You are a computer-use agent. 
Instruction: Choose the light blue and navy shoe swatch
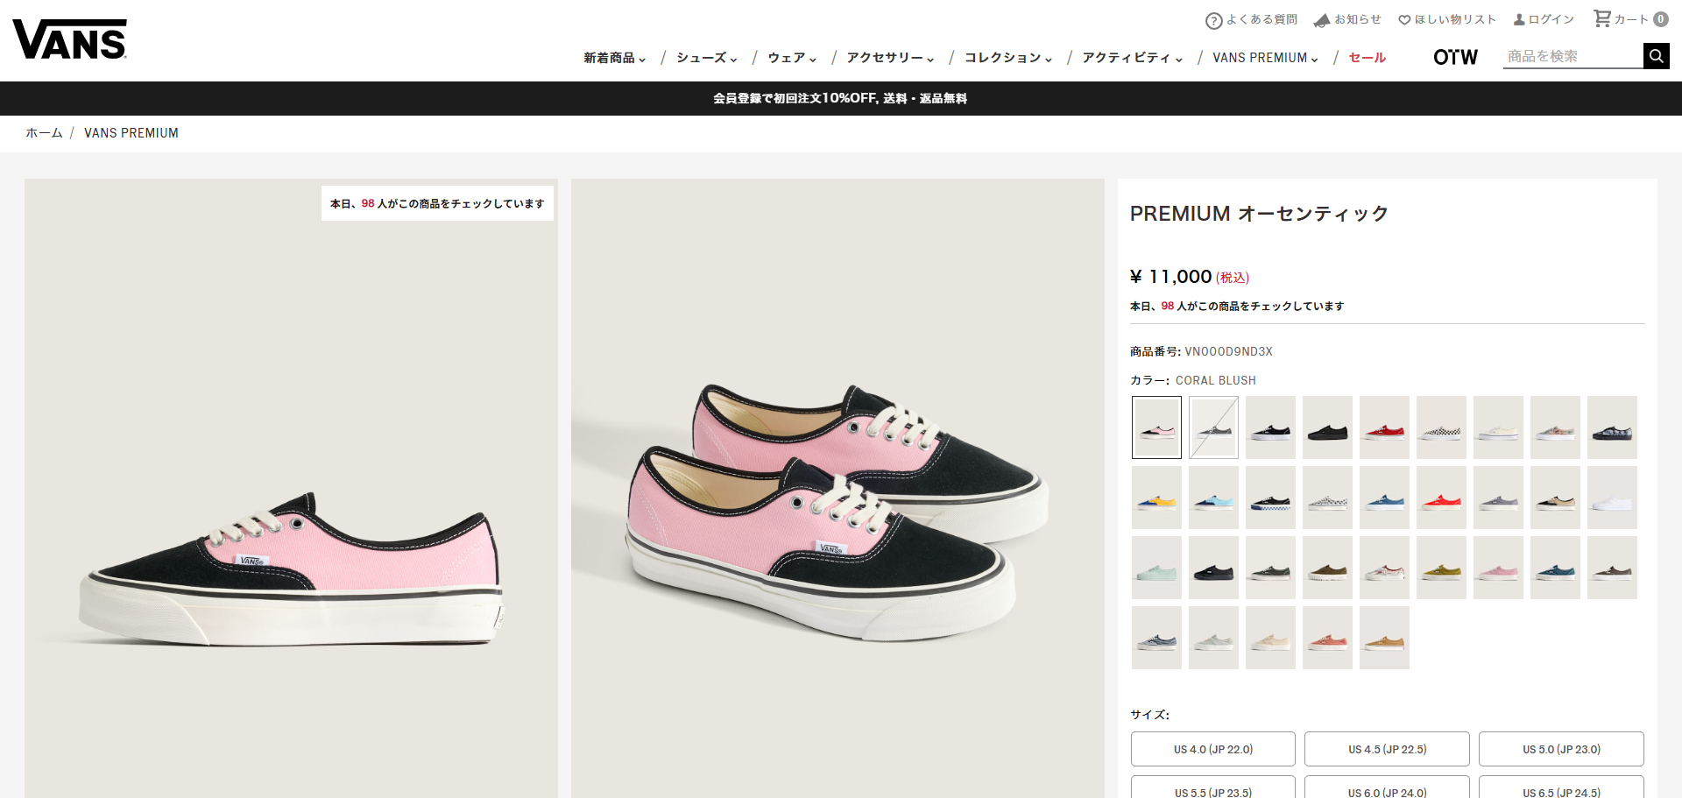click(1213, 498)
